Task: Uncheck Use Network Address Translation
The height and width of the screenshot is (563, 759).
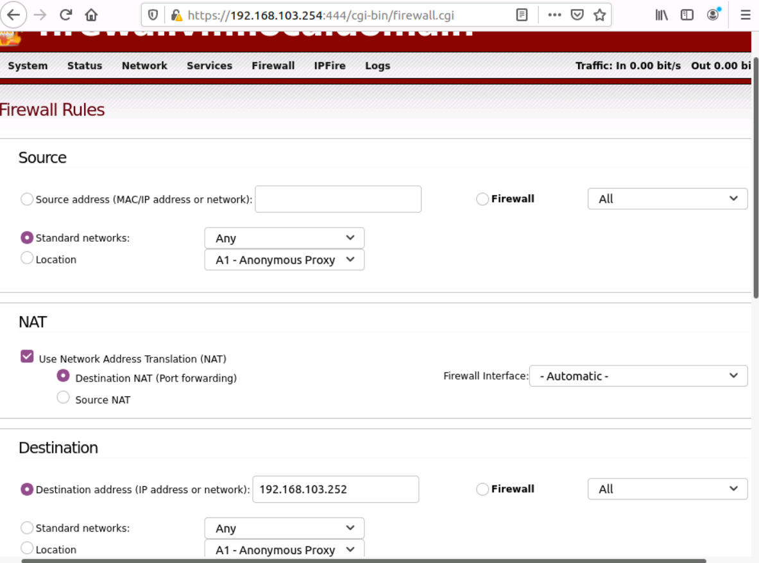Action: click(27, 357)
